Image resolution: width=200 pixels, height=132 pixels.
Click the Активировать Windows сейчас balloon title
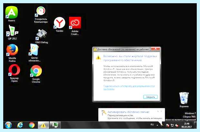tap(128, 112)
